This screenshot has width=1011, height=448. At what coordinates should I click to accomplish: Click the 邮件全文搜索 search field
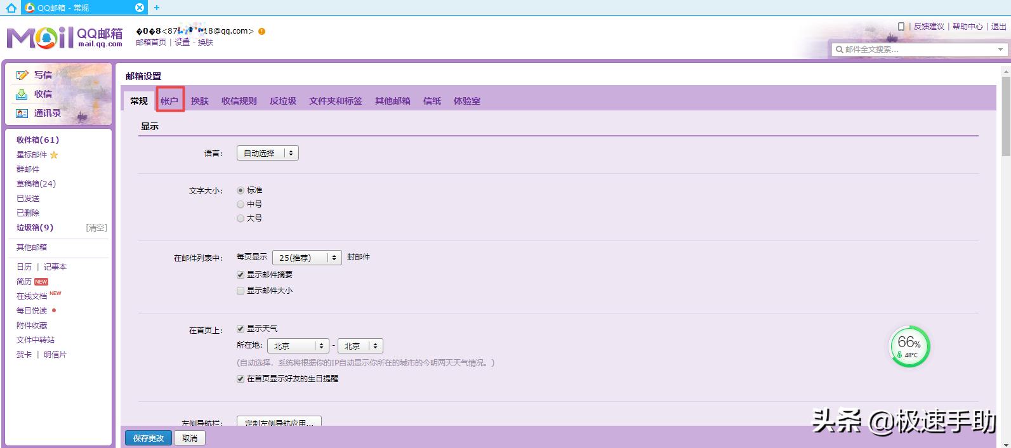point(918,49)
